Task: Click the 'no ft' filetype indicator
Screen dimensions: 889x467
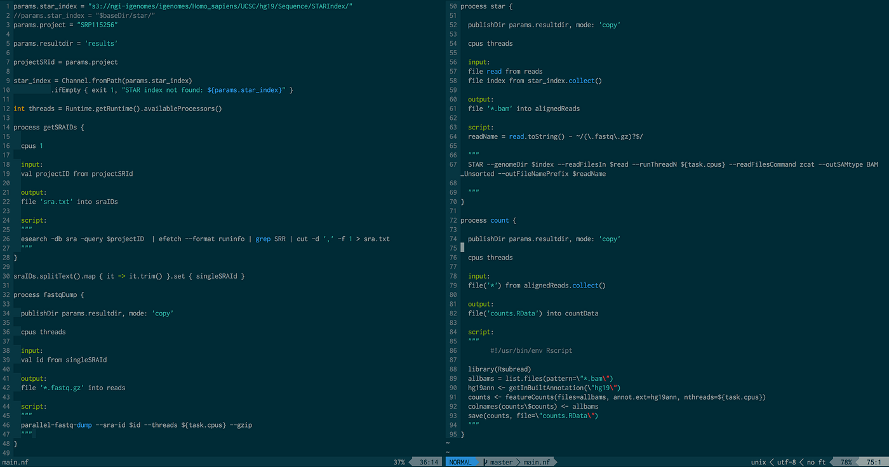Action: tap(814, 461)
